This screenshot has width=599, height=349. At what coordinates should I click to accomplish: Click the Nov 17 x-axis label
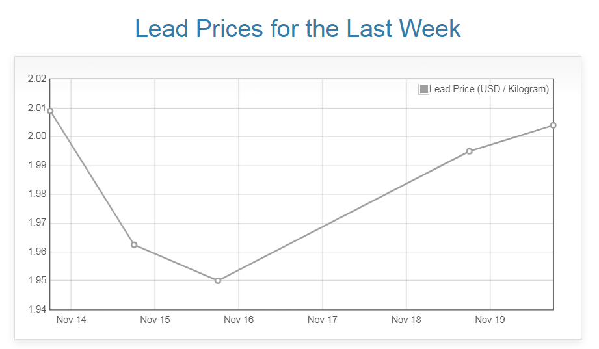click(323, 320)
